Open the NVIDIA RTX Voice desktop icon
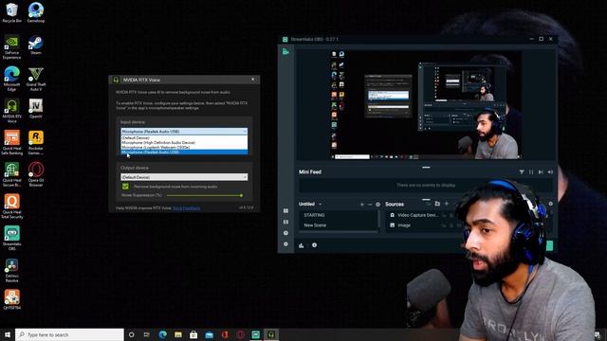The width and height of the screenshot is (607, 341). pyautogui.click(x=11, y=111)
